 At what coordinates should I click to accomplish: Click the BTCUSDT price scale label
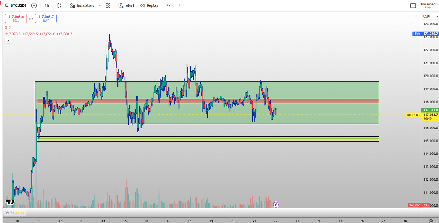414,115
